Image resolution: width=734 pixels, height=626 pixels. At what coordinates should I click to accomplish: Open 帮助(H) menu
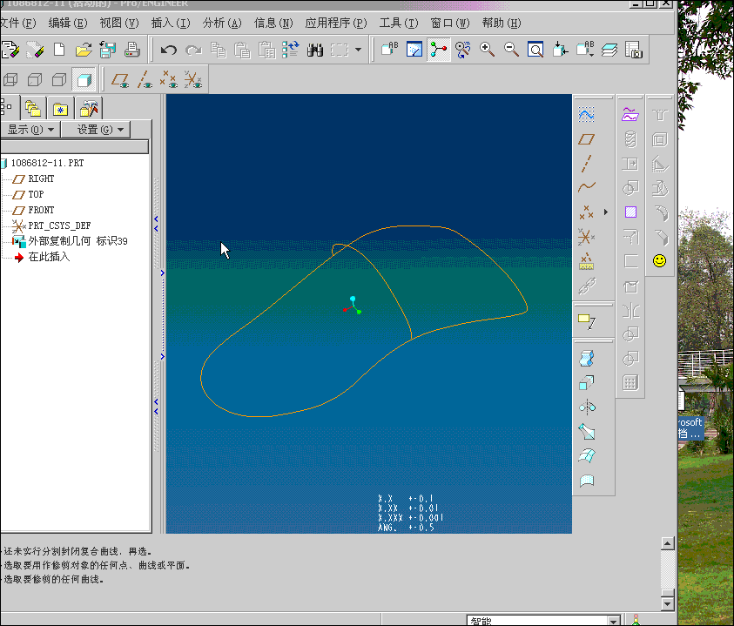tap(502, 23)
